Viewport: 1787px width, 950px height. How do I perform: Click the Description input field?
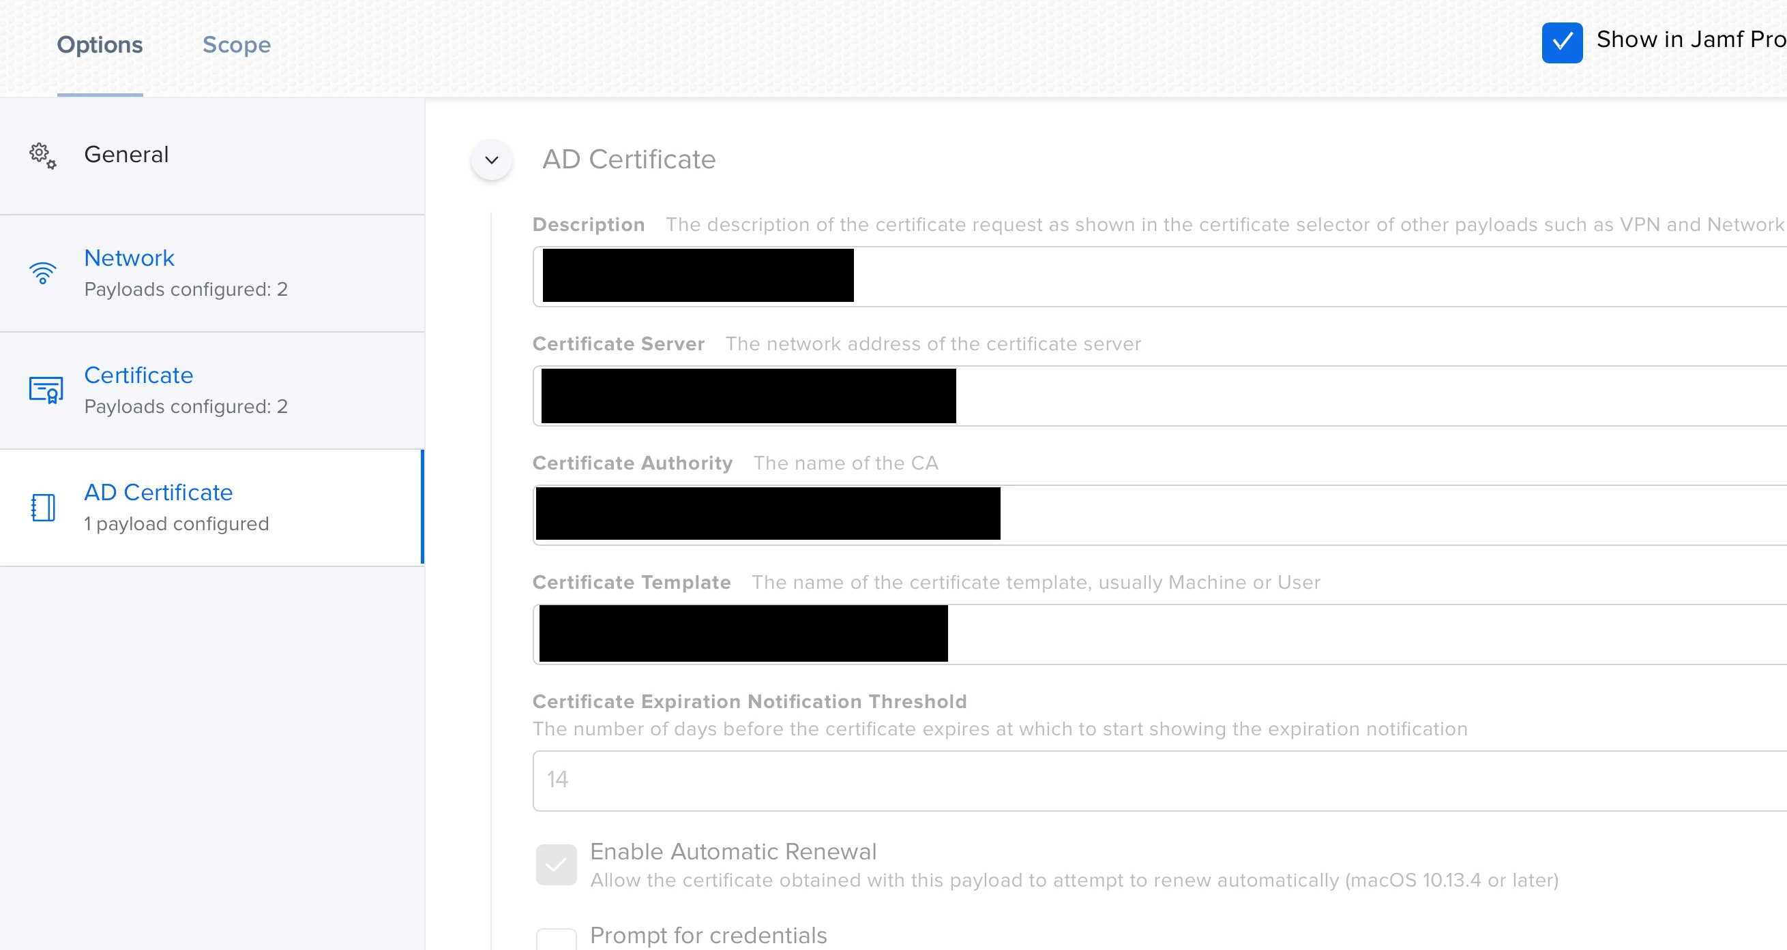[1160, 277]
